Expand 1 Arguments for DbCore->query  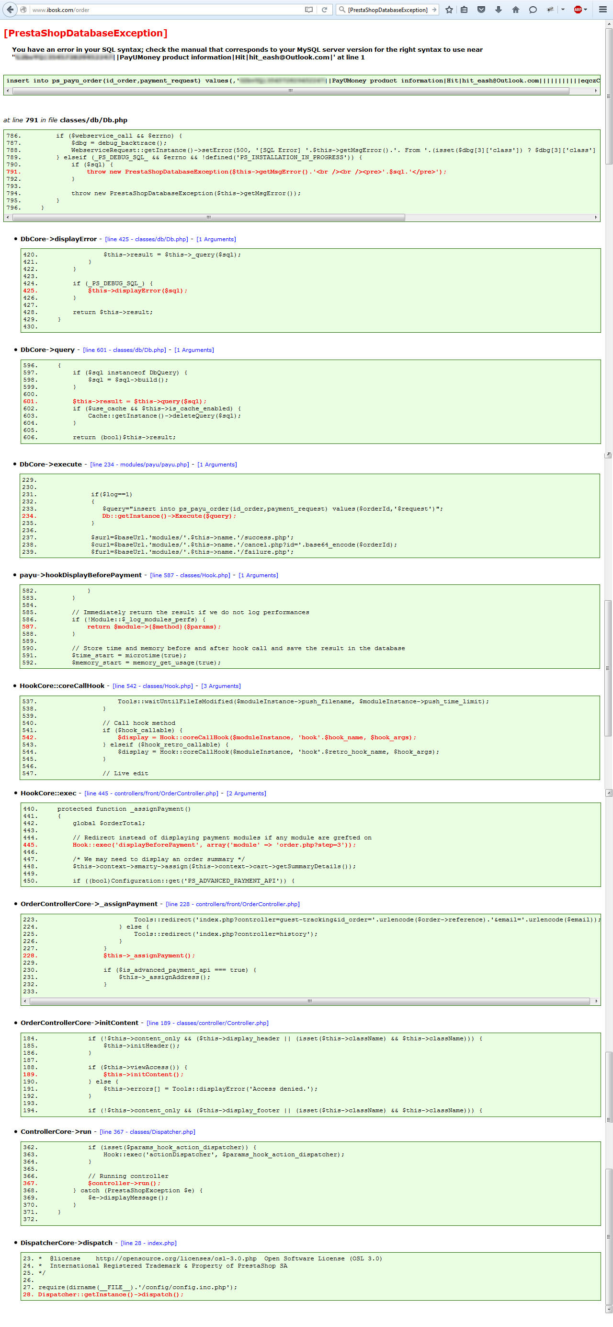[194, 350]
